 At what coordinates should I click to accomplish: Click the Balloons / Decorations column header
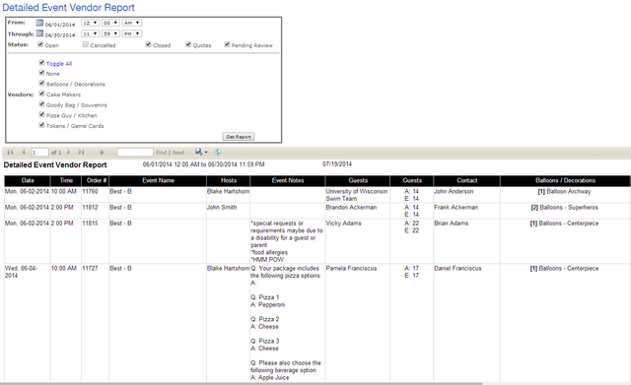point(565,180)
